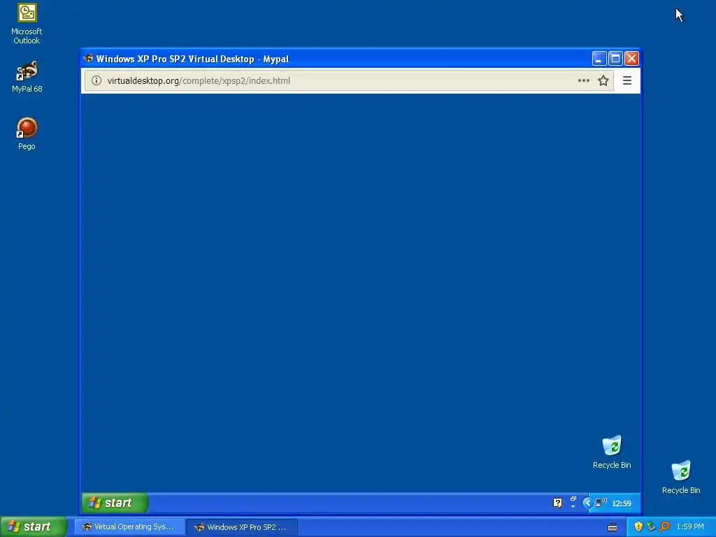This screenshot has width=716, height=537.
Task: Switch to Virtual Operating Sys... taskbar button
Action: pos(130,527)
